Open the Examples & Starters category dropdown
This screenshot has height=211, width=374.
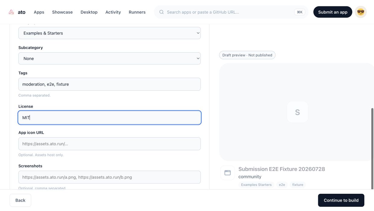click(109, 33)
